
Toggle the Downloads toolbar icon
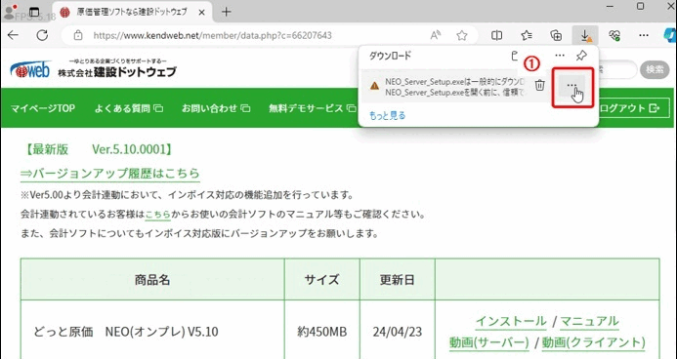pos(585,35)
